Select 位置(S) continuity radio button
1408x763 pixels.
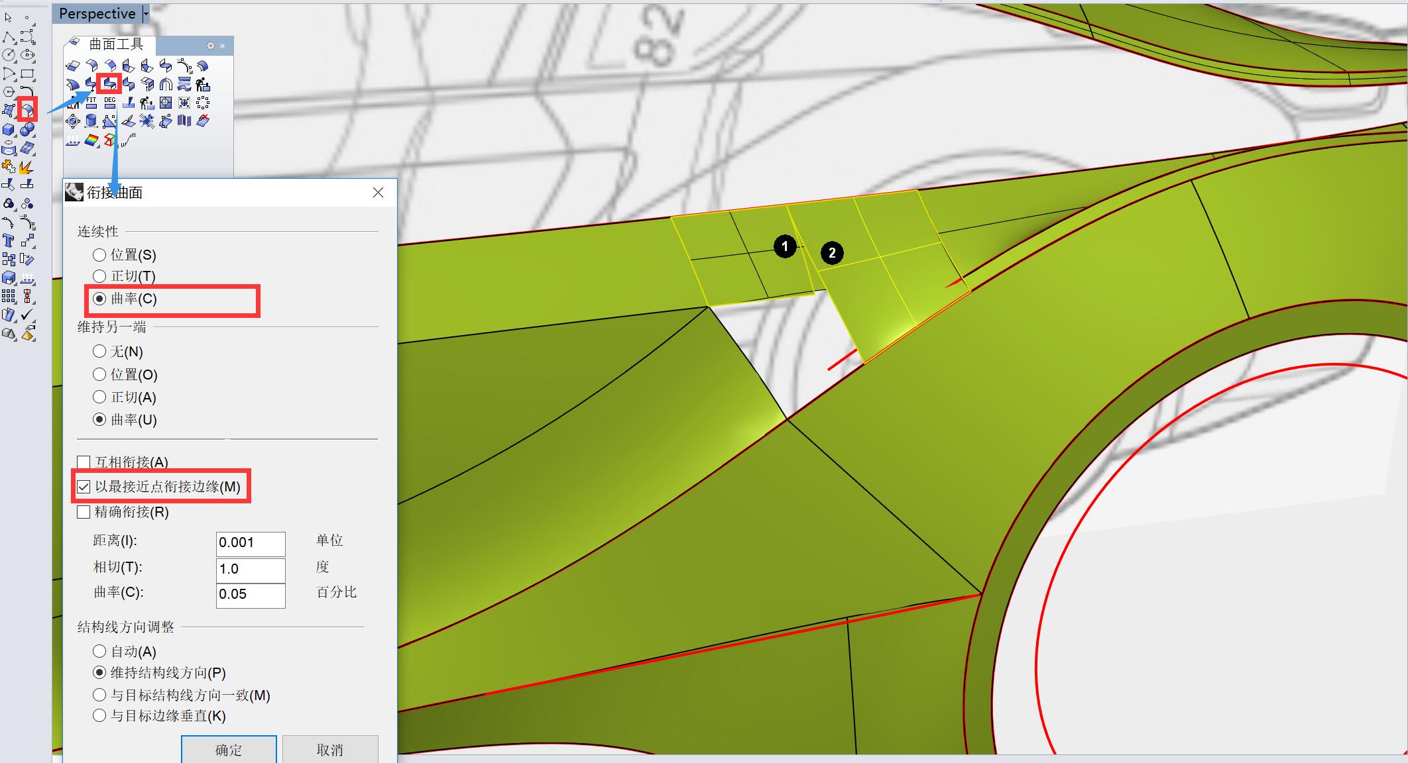(99, 255)
